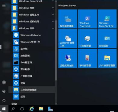Expand Windows 轻松使用 folder chevron

[53, 21]
